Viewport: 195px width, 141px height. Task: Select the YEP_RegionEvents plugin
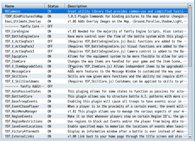coord(95,116)
